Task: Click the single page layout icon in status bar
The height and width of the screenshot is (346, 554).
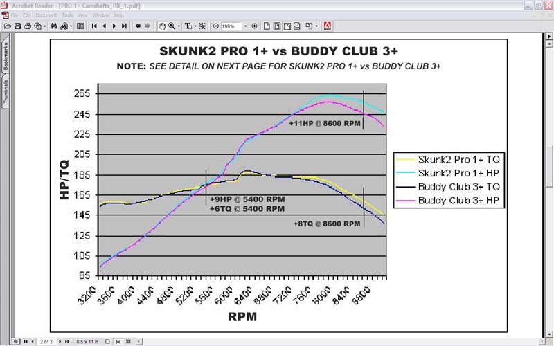Action: 107,341
